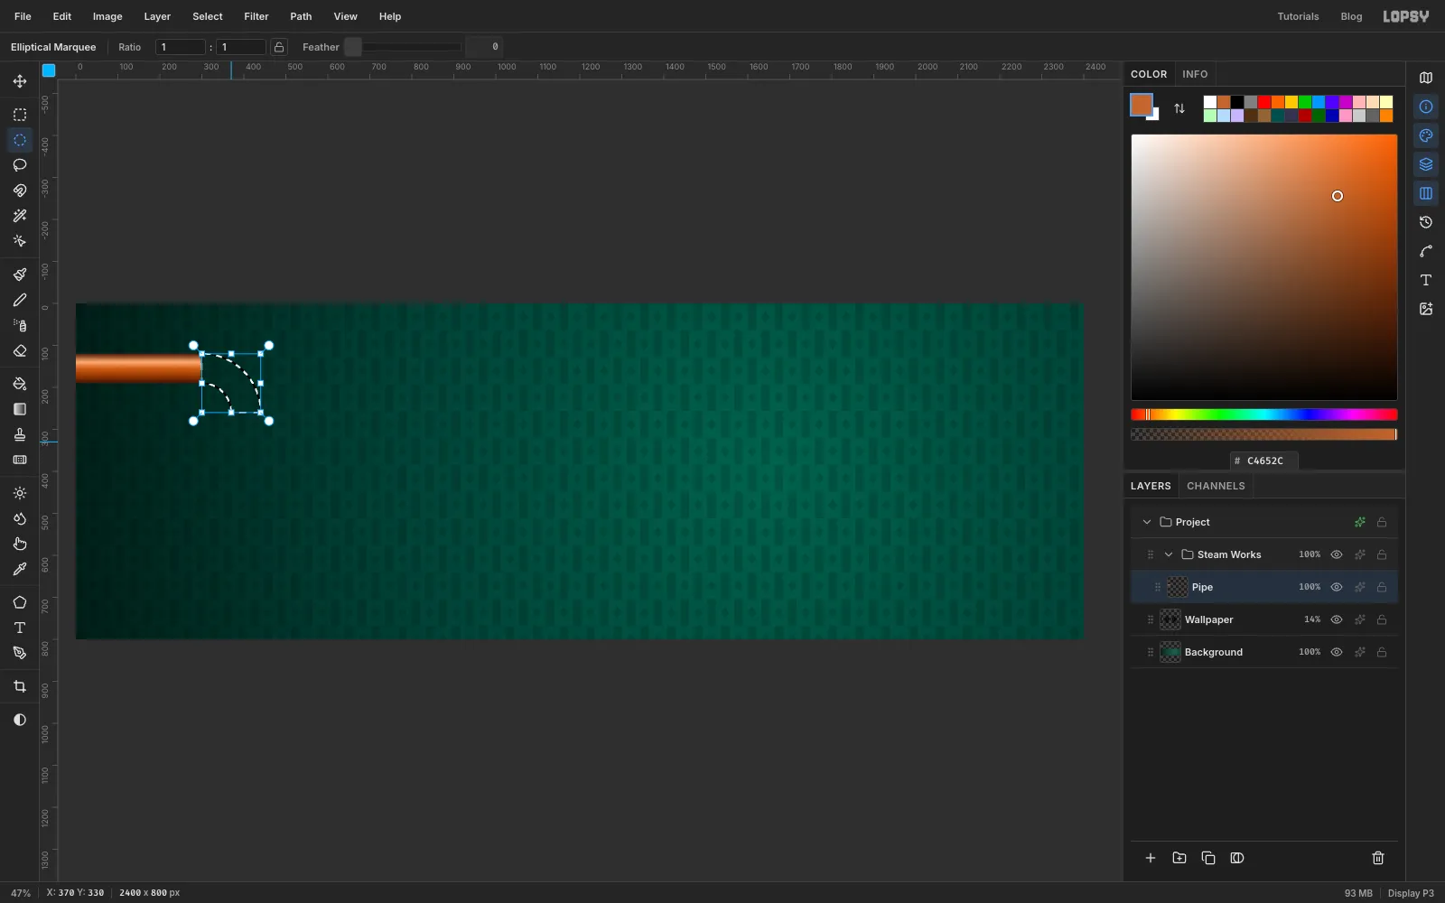The image size is (1445, 903).
Task: Select the Polygon shape tool
Action: pyautogui.click(x=20, y=602)
